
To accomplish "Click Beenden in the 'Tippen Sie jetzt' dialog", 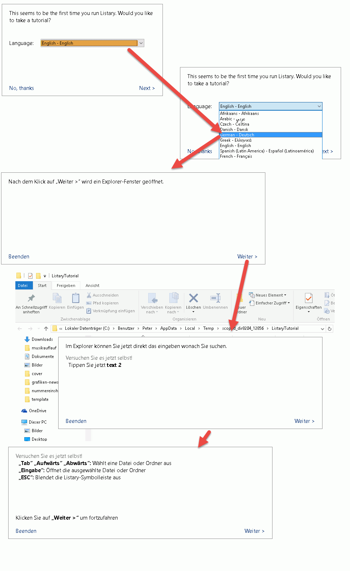I will 76,421.
